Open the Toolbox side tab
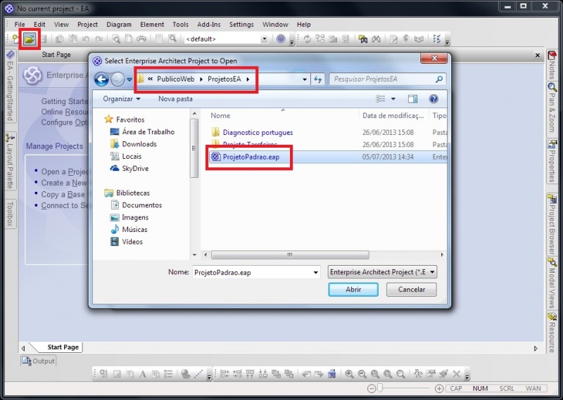The image size is (563, 400). point(10,214)
